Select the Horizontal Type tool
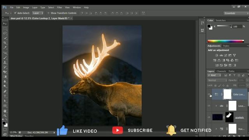 tap(5, 96)
